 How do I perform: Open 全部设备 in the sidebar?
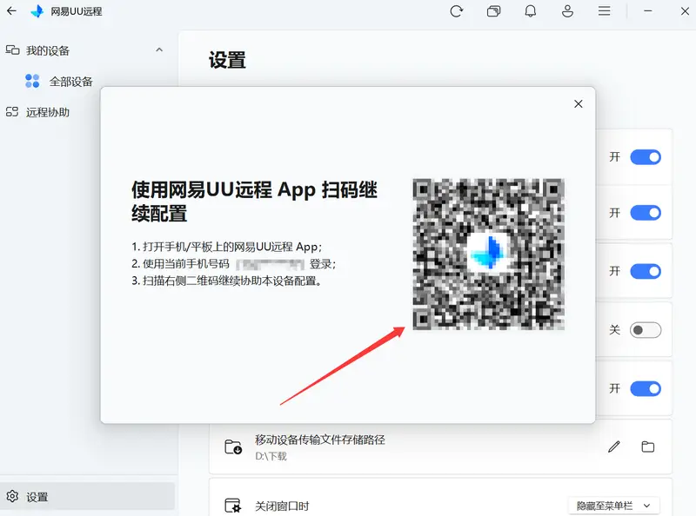71,82
